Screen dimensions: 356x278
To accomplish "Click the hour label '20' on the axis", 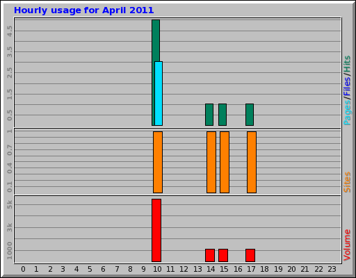I will 291,269.
